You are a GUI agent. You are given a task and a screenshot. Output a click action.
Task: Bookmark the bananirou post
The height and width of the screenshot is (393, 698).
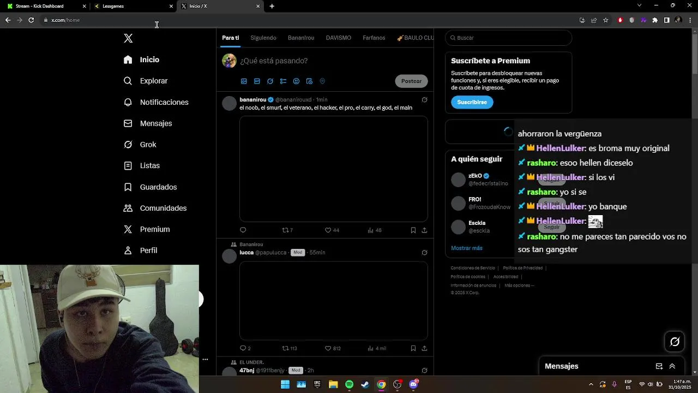[413, 230]
